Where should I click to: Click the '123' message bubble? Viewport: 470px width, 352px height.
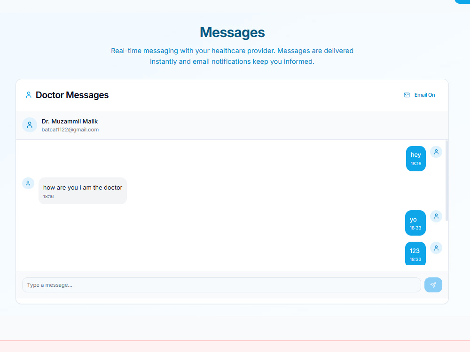tap(415, 253)
